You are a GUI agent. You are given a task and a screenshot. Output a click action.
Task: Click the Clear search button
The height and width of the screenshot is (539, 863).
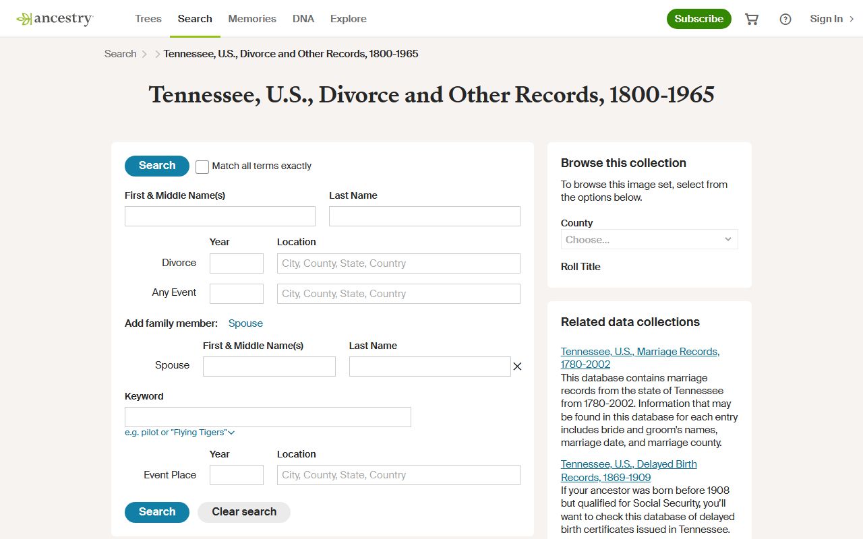[244, 512]
